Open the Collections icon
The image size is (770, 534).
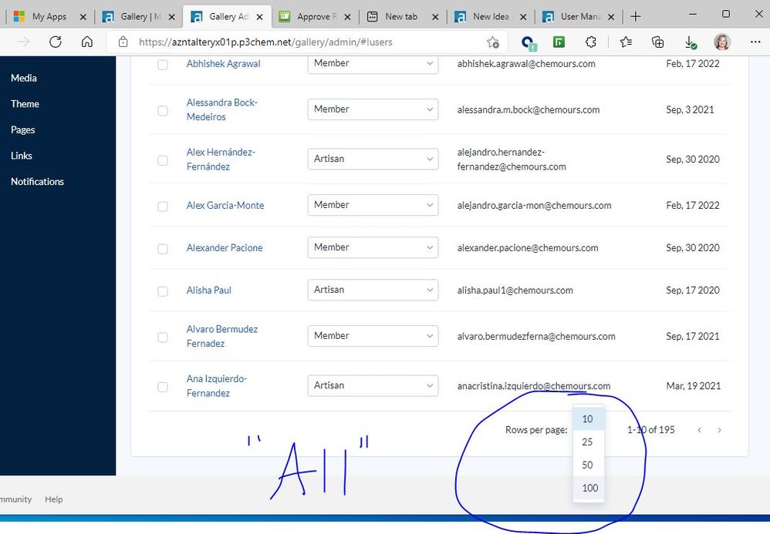[x=657, y=42]
